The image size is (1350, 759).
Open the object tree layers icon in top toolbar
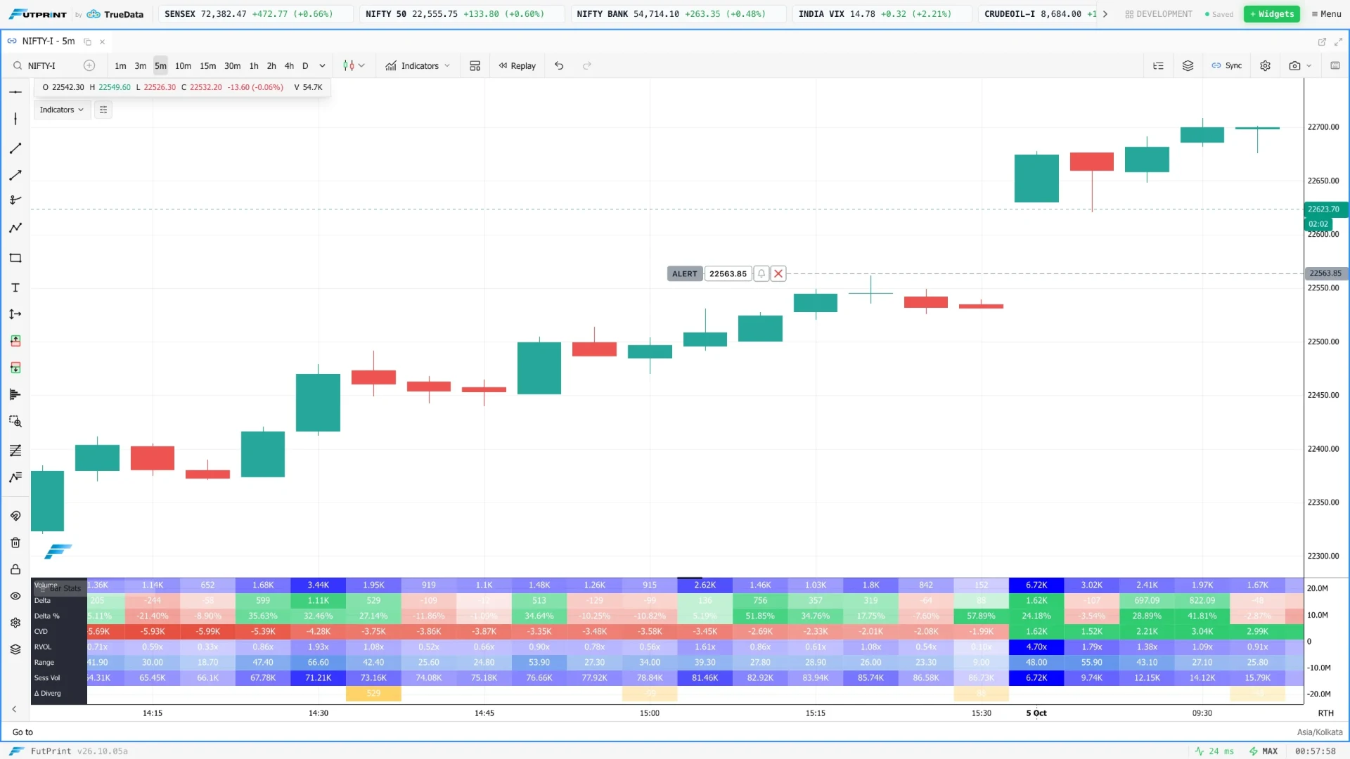1188,65
